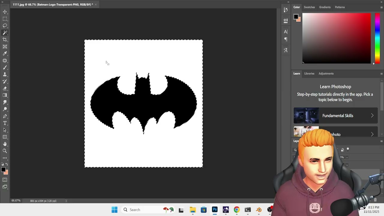The width and height of the screenshot is (384, 216).
Task: Switch to the Gradients tab
Action: pos(325,7)
